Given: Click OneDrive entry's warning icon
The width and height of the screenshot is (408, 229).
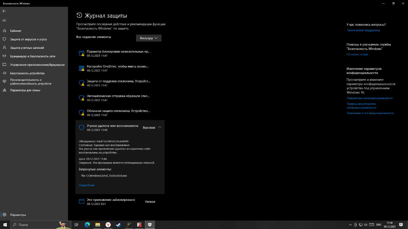Looking at the screenshot, I should (82, 69).
